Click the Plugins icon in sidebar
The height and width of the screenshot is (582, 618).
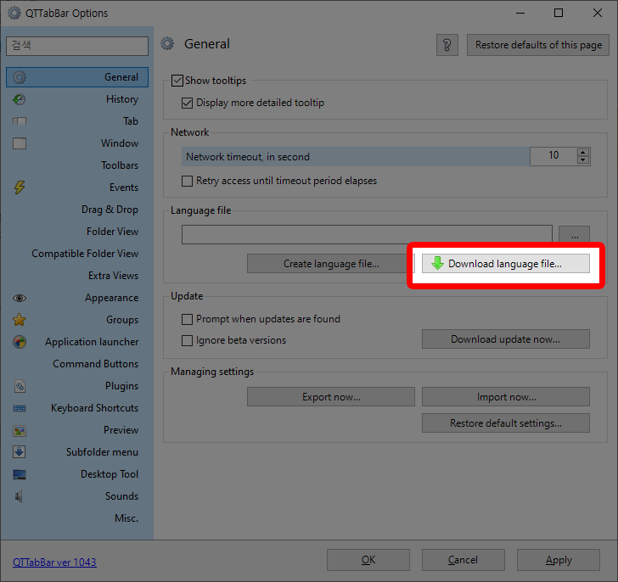pyautogui.click(x=20, y=386)
